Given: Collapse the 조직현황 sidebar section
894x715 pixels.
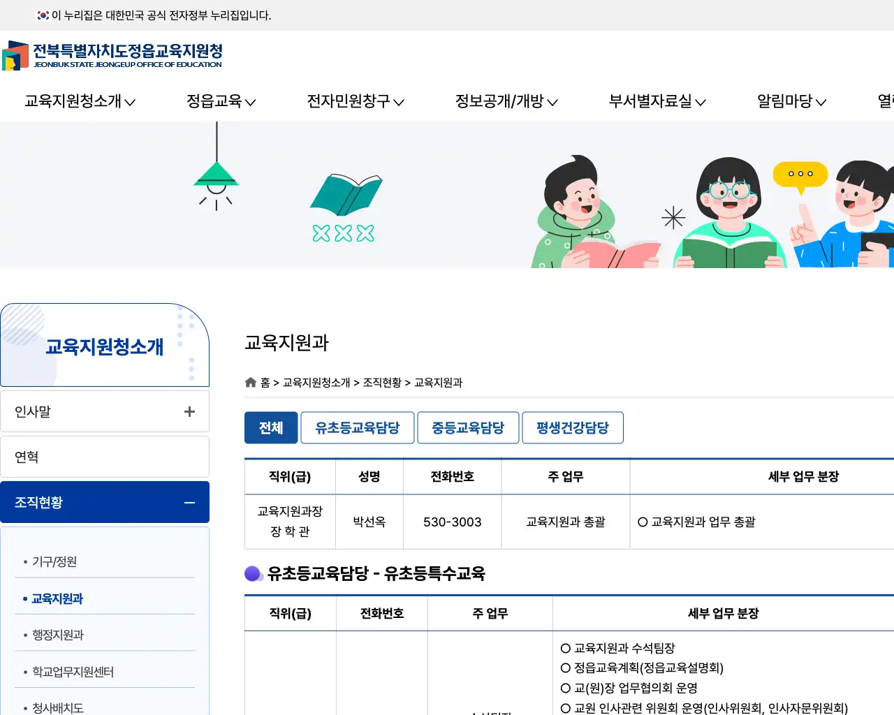Looking at the screenshot, I should coord(189,502).
